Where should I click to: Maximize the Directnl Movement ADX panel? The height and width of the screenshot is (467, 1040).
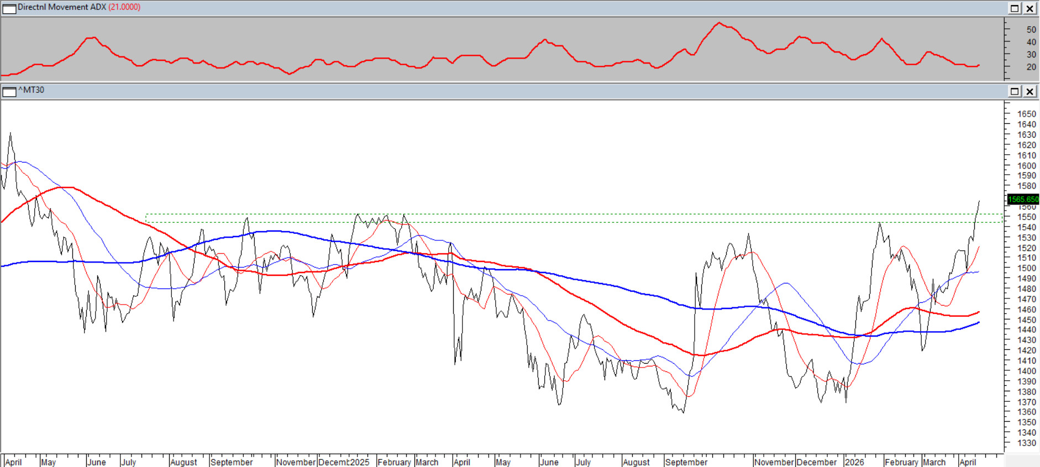point(1015,8)
